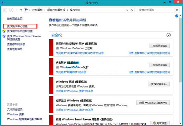Open 更改用户帐户控制设置 link
Image resolution: width=183 pixels, height=126 pixels.
coord(20,31)
